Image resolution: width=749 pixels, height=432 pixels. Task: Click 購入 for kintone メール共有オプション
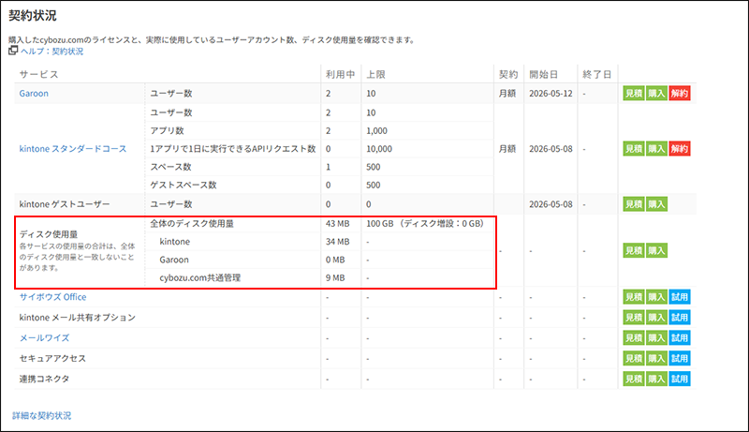[656, 318]
